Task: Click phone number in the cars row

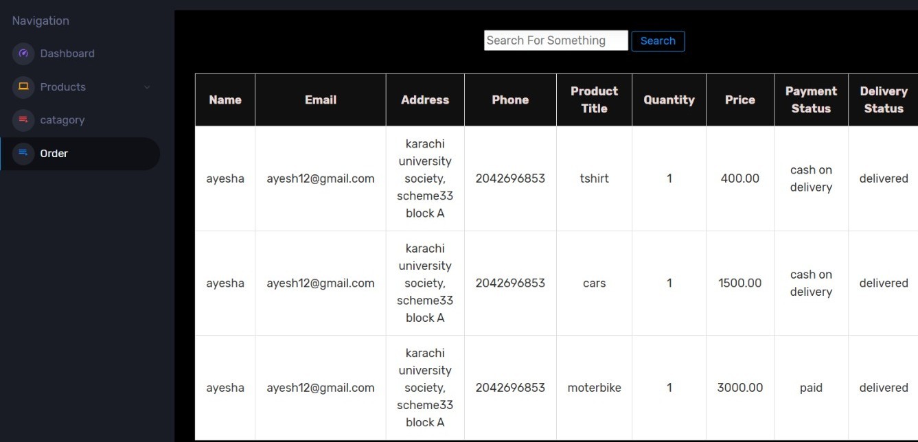Action: (510, 283)
